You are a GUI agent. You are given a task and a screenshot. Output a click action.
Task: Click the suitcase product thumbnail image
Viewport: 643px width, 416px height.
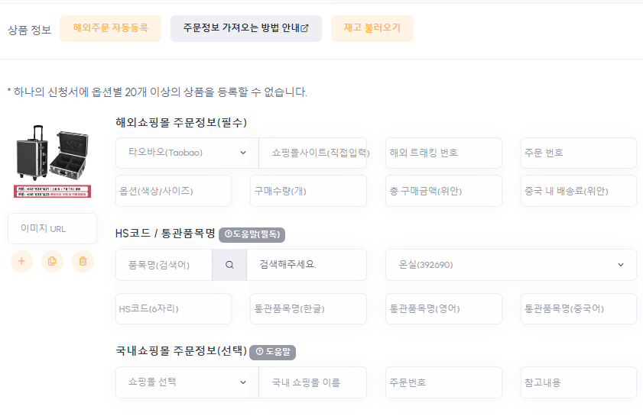point(52,160)
